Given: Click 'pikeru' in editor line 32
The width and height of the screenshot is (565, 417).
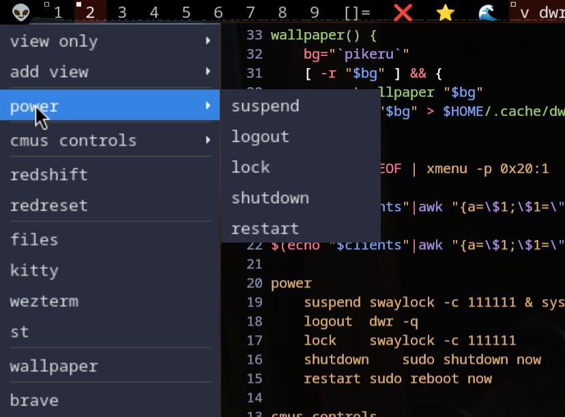Looking at the screenshot, I should tap(369, 54).
